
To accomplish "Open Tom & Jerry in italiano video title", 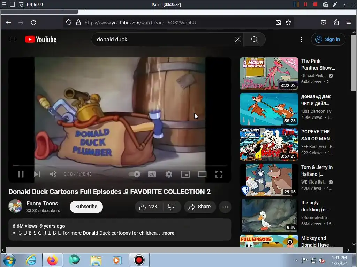I will coord(317,170).
